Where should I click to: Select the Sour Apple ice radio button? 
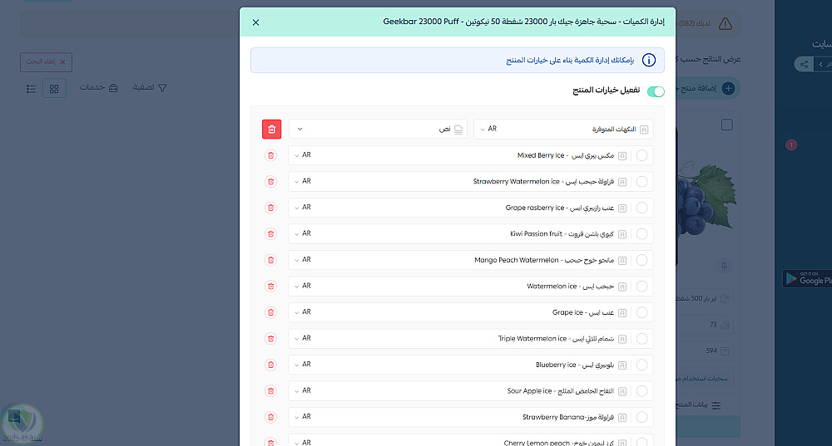pos(642,391)
